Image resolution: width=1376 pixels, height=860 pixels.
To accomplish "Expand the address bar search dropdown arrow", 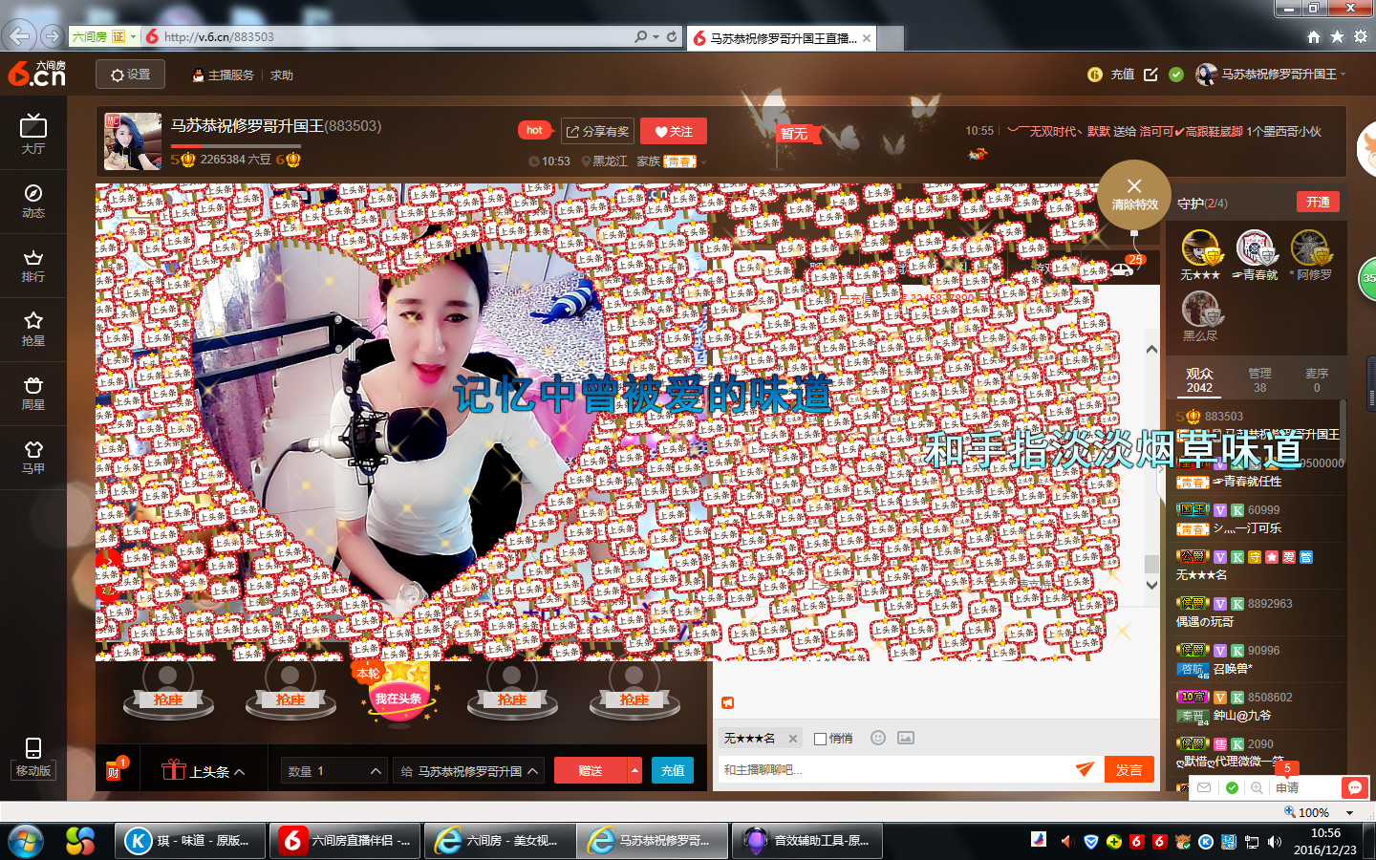I will point(656,36).
